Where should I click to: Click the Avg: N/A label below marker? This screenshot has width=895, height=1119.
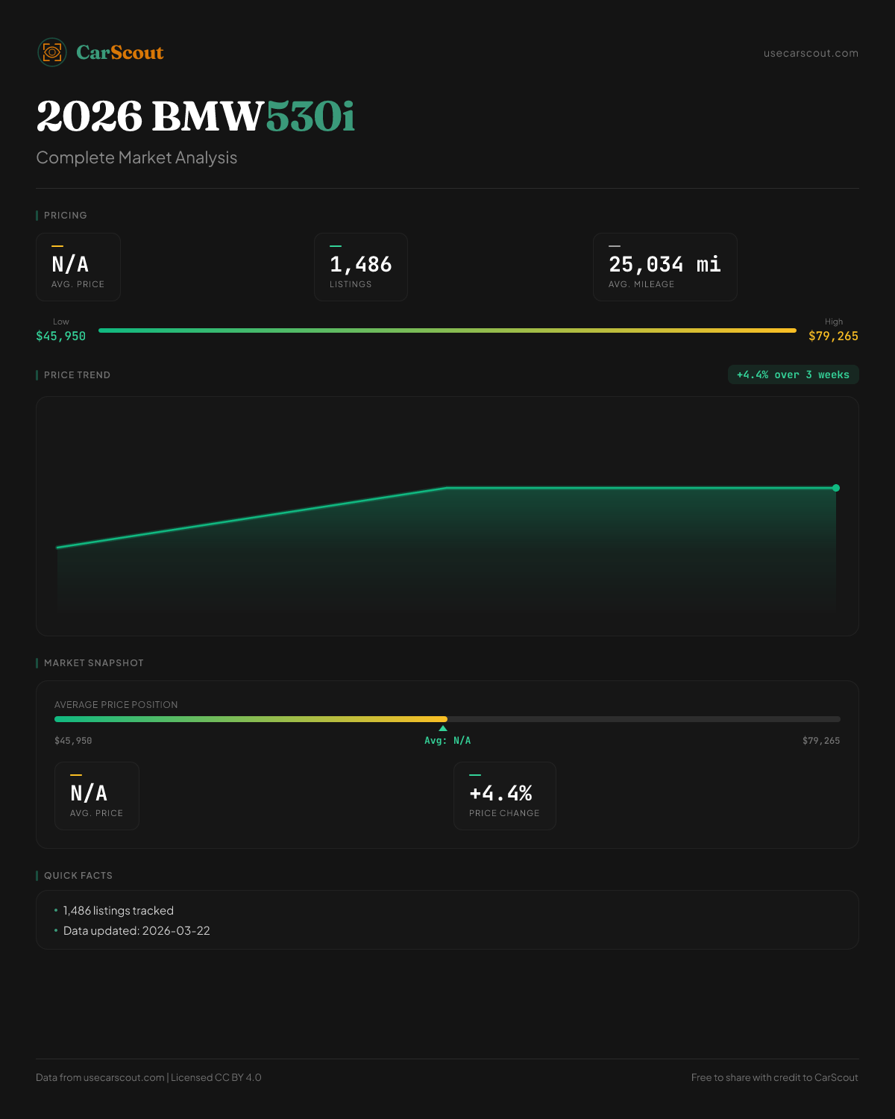(447, 741)
